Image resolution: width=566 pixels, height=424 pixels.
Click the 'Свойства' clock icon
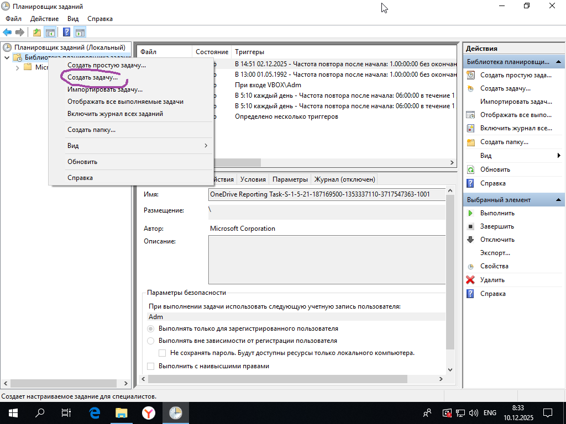click(470, 267)
